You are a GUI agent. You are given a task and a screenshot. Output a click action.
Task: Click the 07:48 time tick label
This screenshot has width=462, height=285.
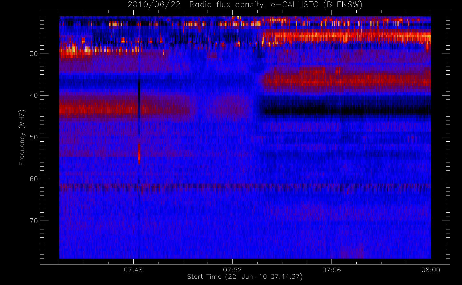coord(133,270)
